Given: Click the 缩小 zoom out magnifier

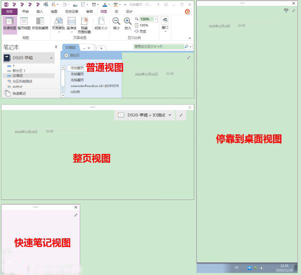Looking at the screenshot, I should pyautogui.click(x=116, y=21).
